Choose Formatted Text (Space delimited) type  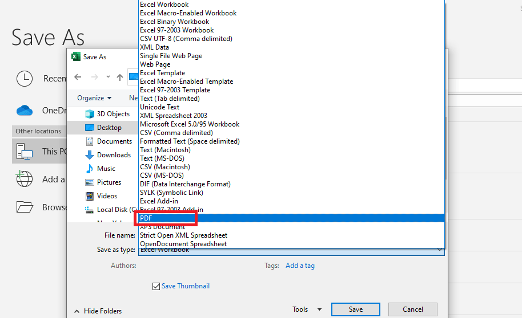coord(291,141)
